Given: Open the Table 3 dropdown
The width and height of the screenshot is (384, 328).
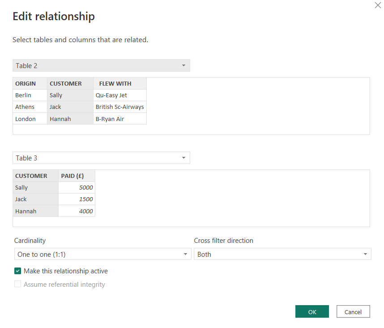Looking at the screenshot, I should click(x=101, y=158).
